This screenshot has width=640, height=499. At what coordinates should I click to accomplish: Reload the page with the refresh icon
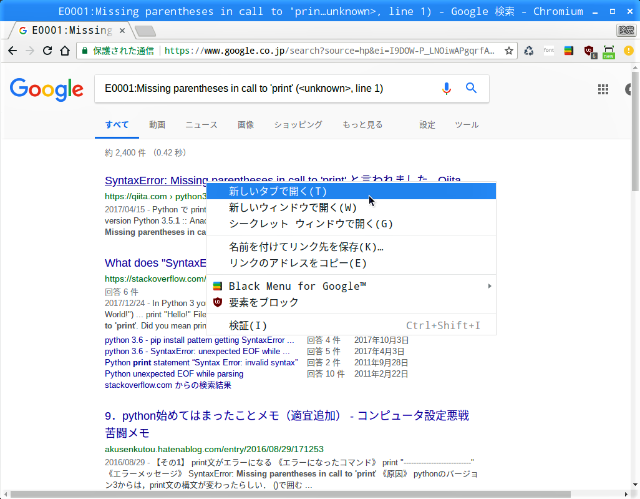click(47, 51)
